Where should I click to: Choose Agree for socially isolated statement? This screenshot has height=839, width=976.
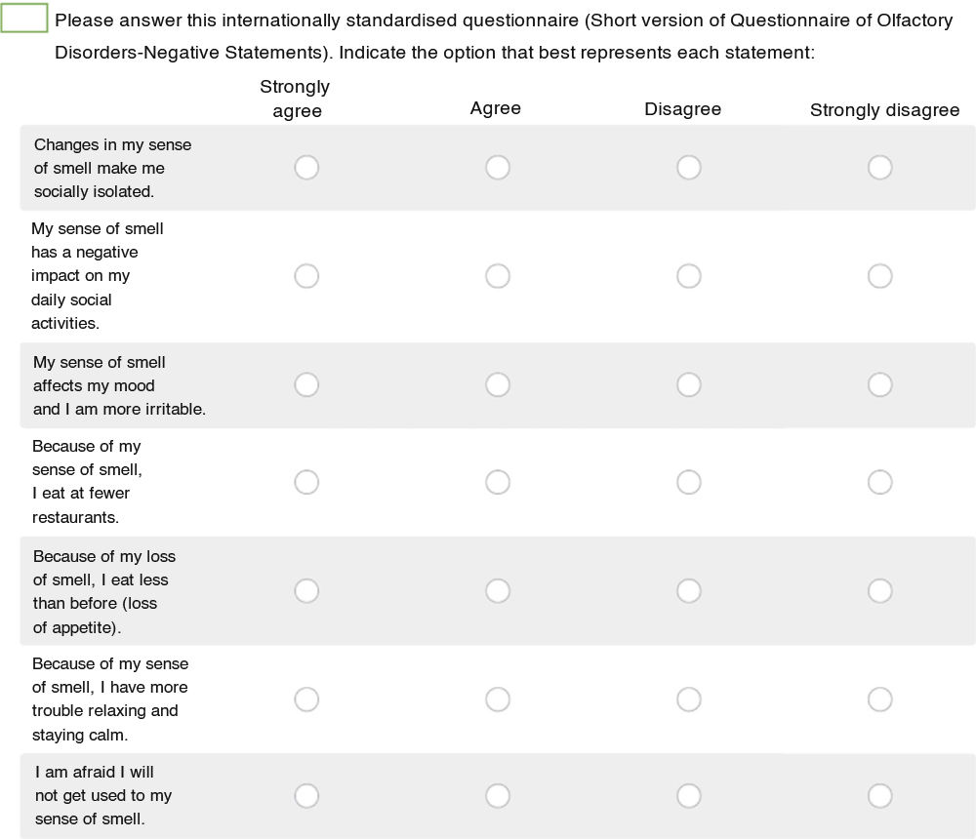point(498,168)
